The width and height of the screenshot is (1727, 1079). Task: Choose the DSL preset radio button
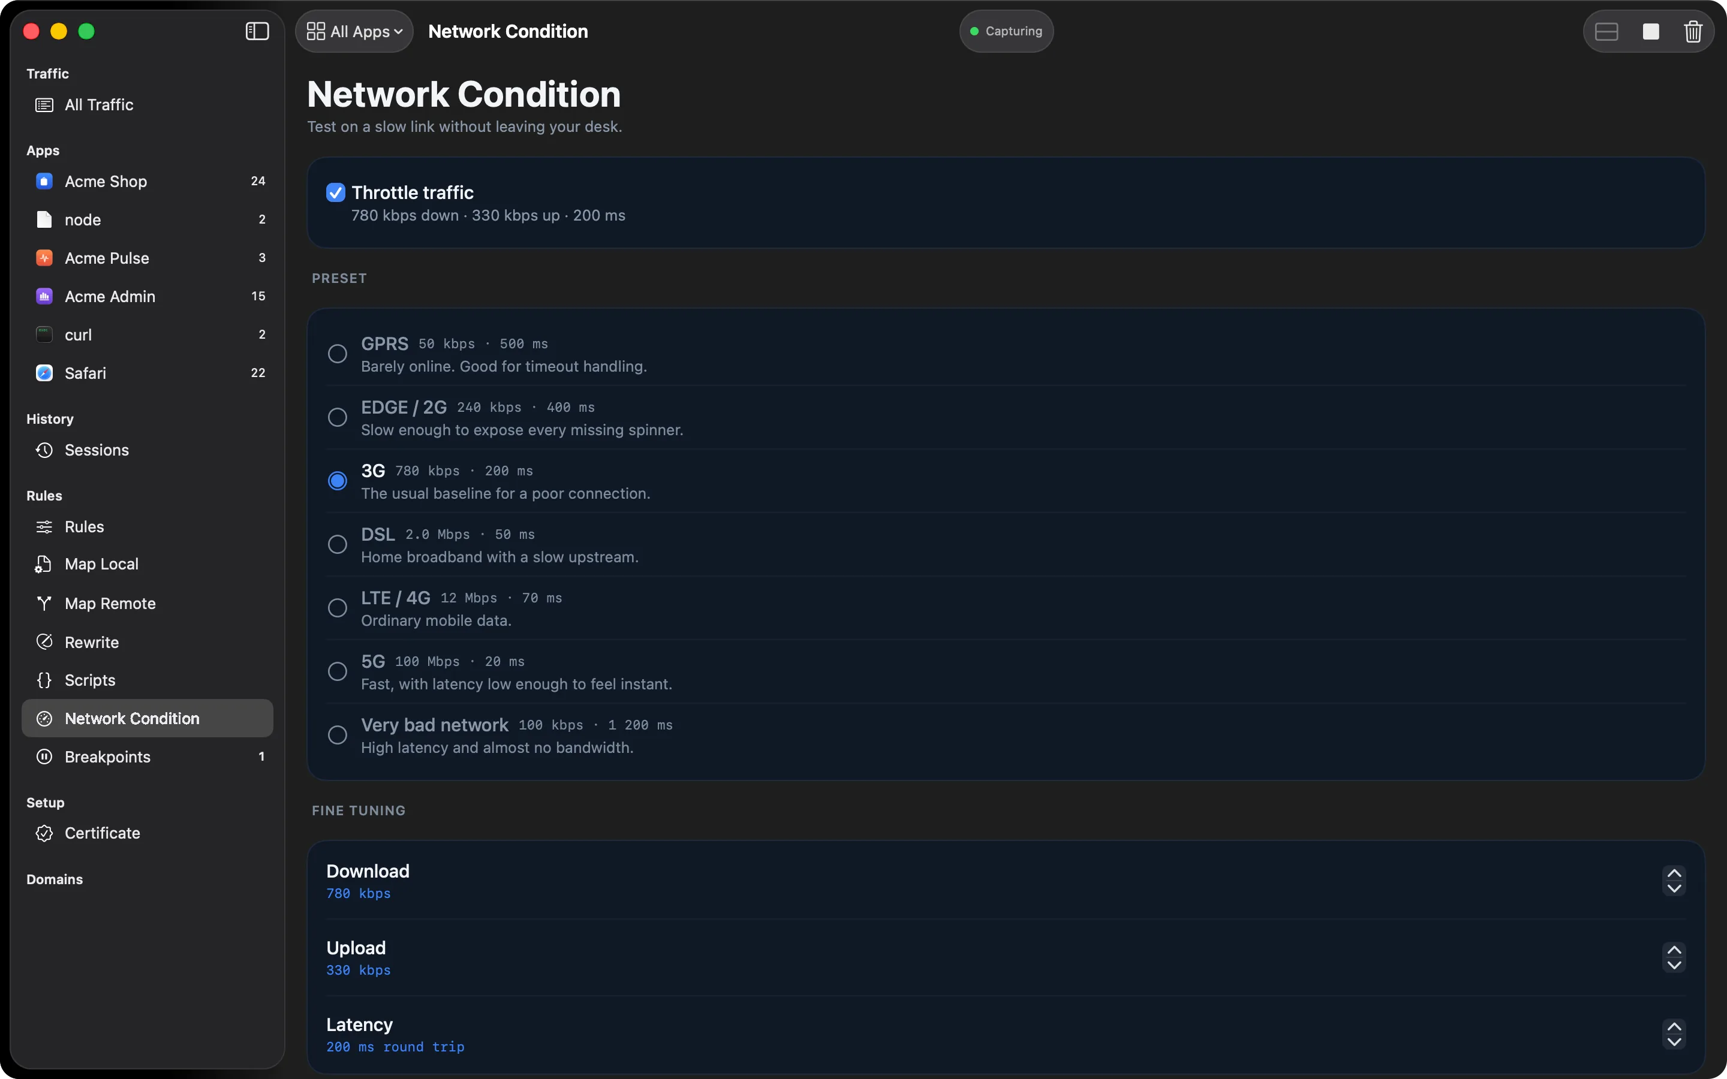(x=338, y=544)
